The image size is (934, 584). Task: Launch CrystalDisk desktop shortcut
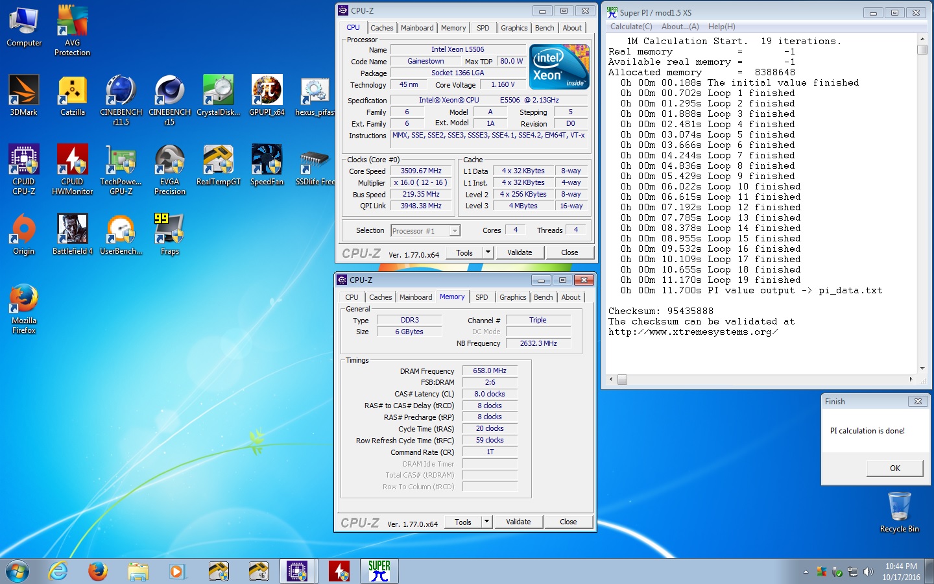tap(219, 95)
